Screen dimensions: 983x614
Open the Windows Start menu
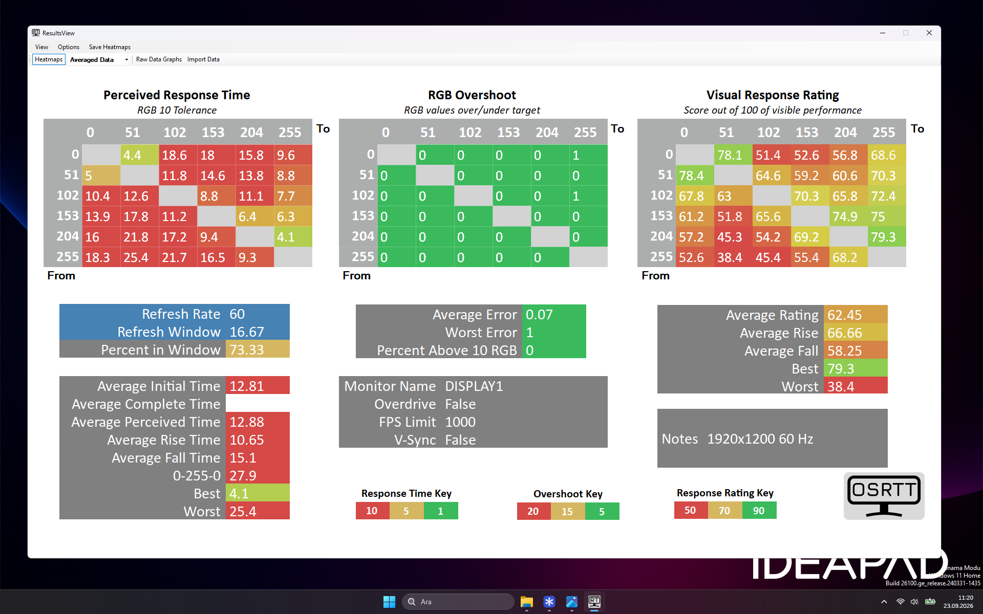tap(389, 602)
